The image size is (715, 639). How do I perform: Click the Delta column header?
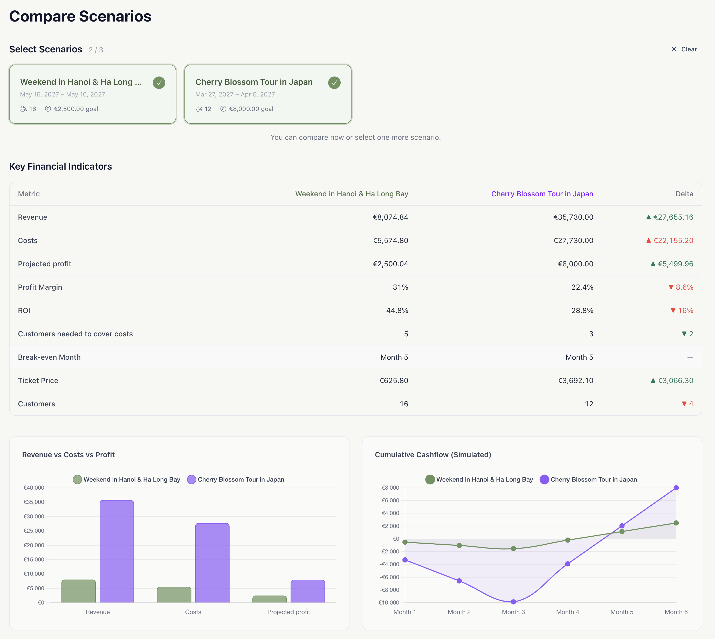tap(684, 194)
